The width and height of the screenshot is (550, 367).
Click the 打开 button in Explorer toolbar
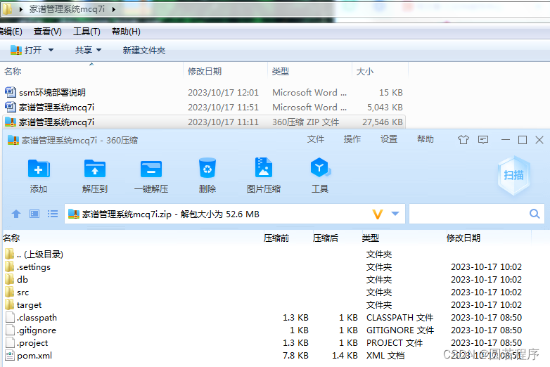26,50
